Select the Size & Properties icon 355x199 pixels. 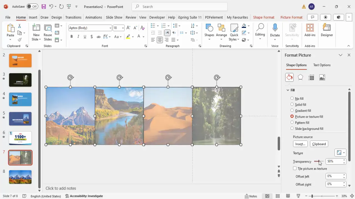point(311,77)
